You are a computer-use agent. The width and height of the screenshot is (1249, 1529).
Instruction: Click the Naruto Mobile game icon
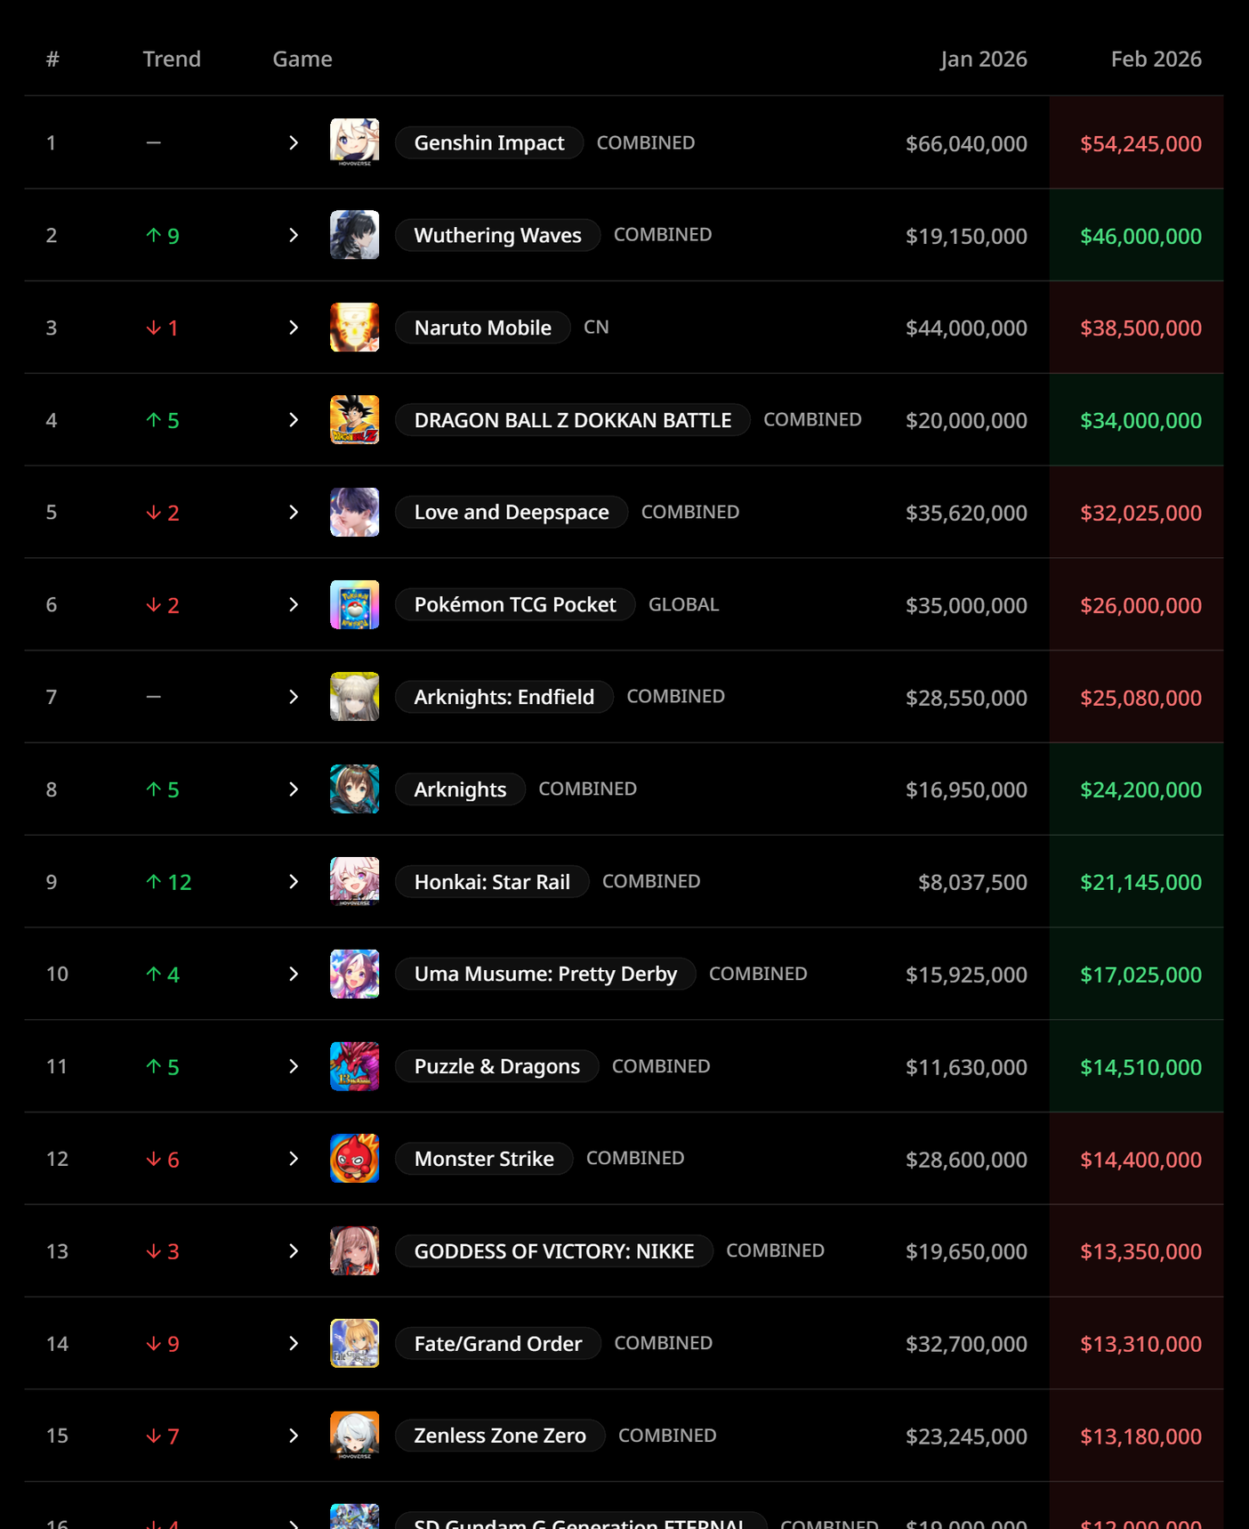point(354,328)
